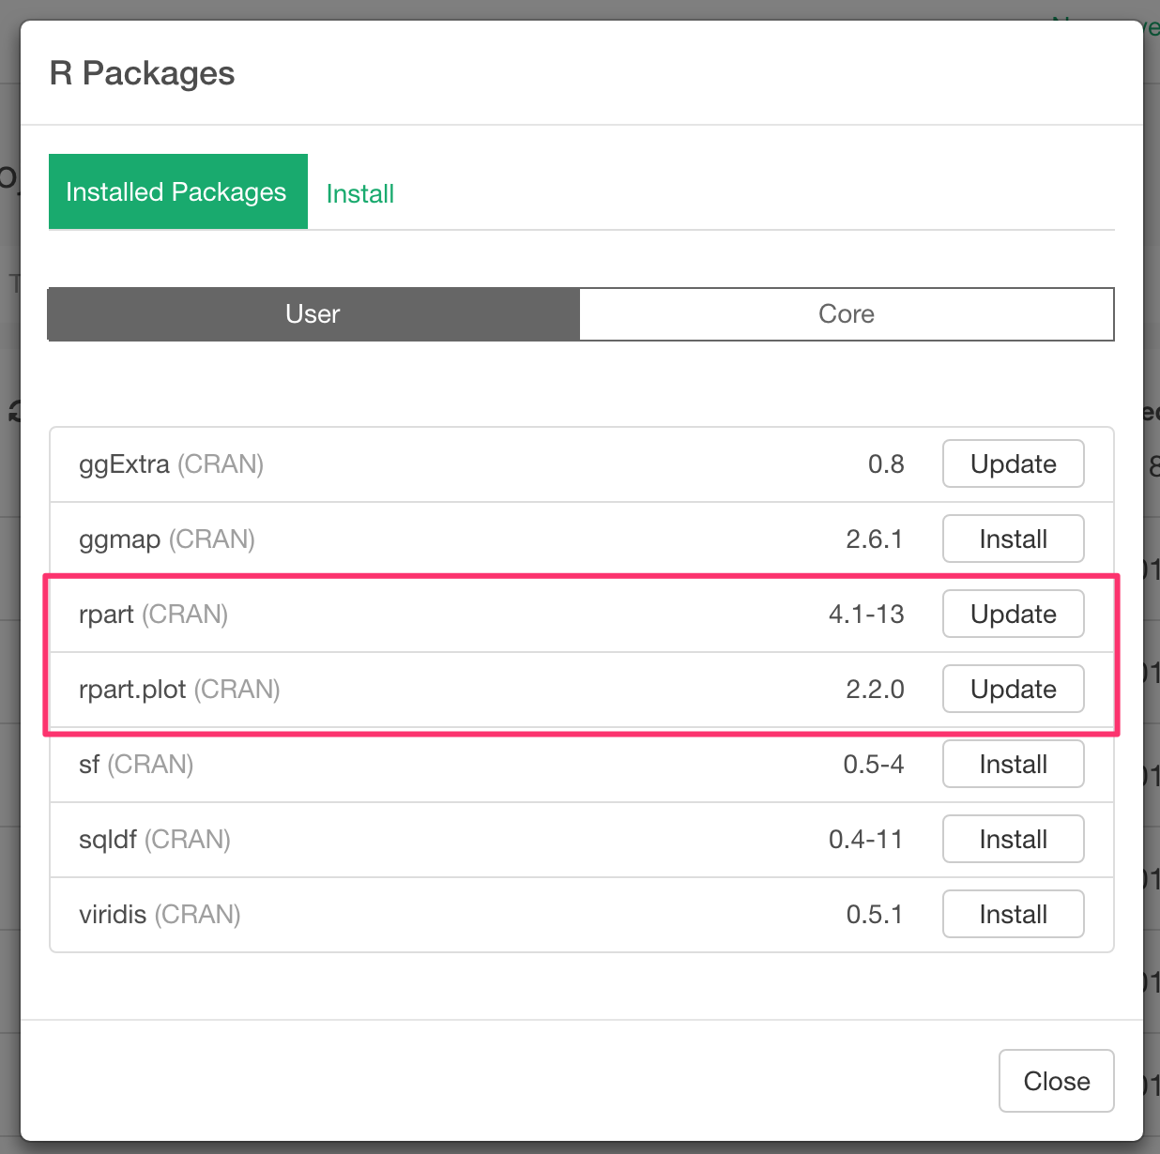Install the sqldf package

pyautogui.click(x=1013, y=839)
